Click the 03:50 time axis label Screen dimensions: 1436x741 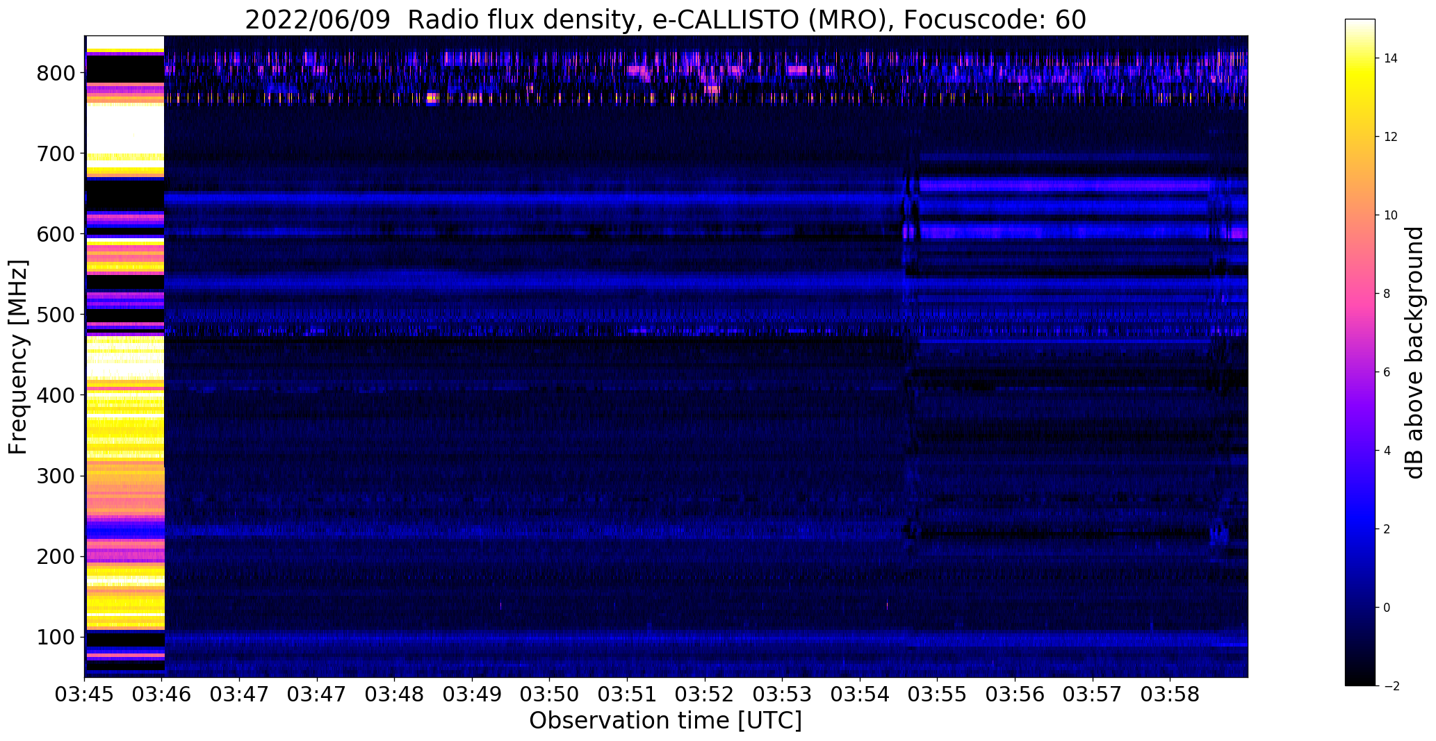click(550, 694)
